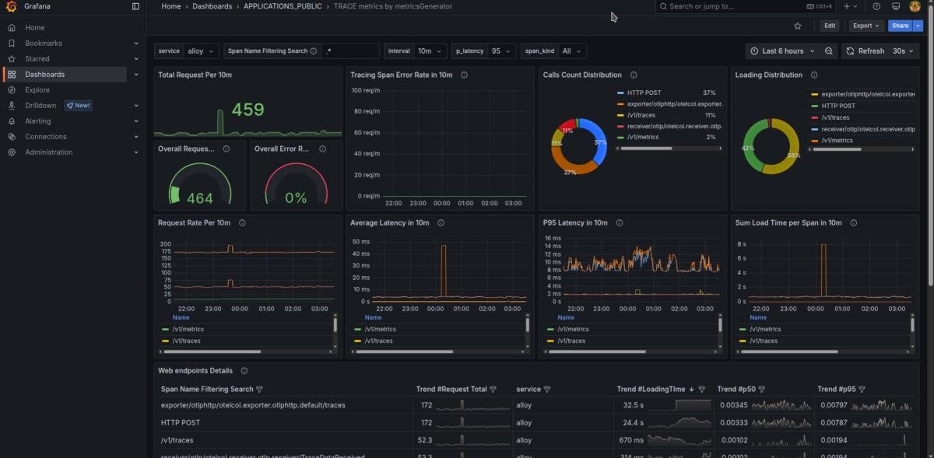Click the Starred star icon in sidebar
934x458 pixels.
point(12,59)
